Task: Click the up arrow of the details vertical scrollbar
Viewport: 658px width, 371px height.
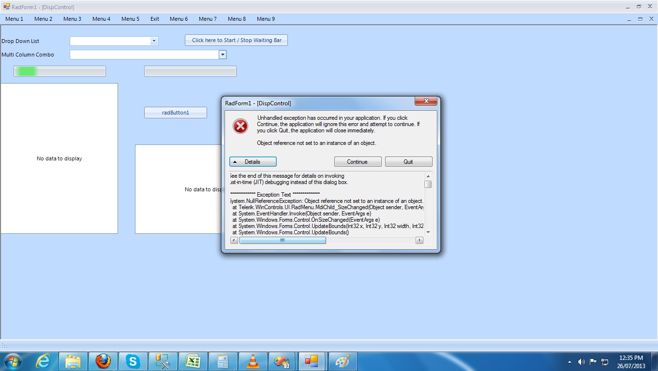Action: [428, 176]
